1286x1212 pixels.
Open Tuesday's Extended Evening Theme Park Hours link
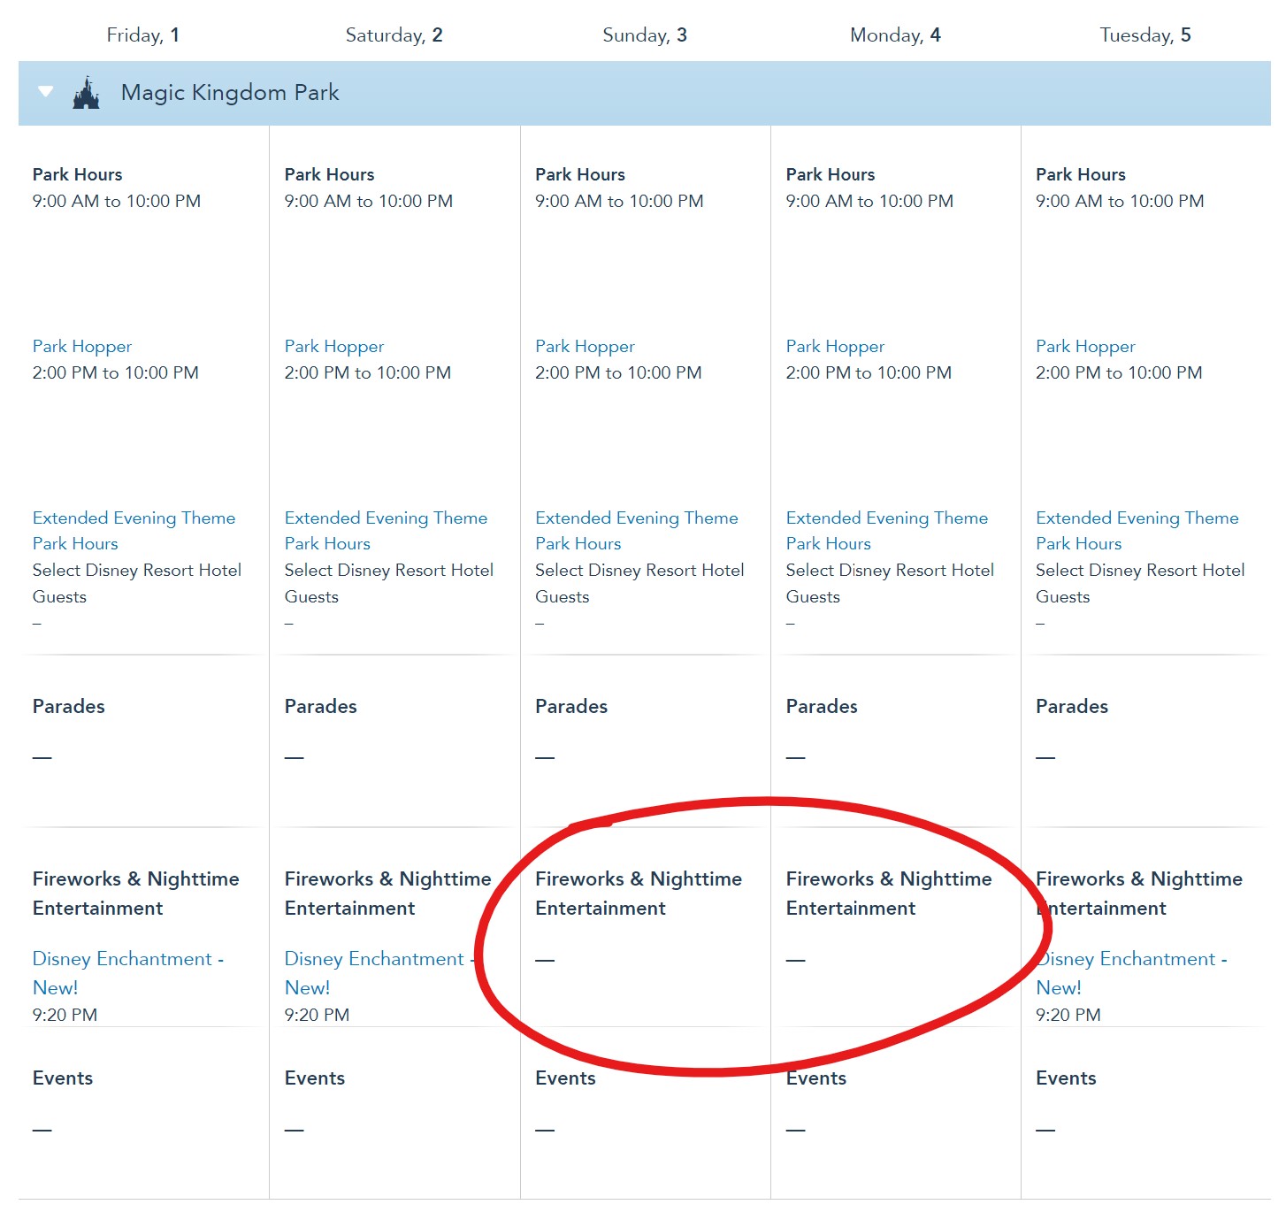pyautogui.click(x=1137, y=531)
